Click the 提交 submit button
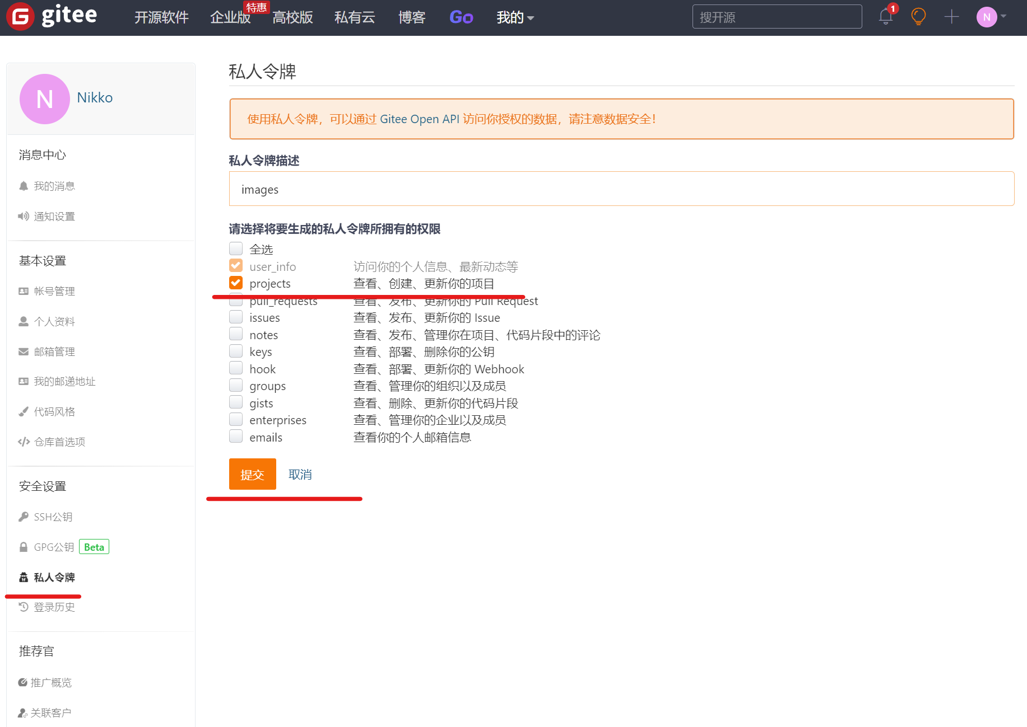This screenshot has height=727, width=1027. [x=252, y=474]
